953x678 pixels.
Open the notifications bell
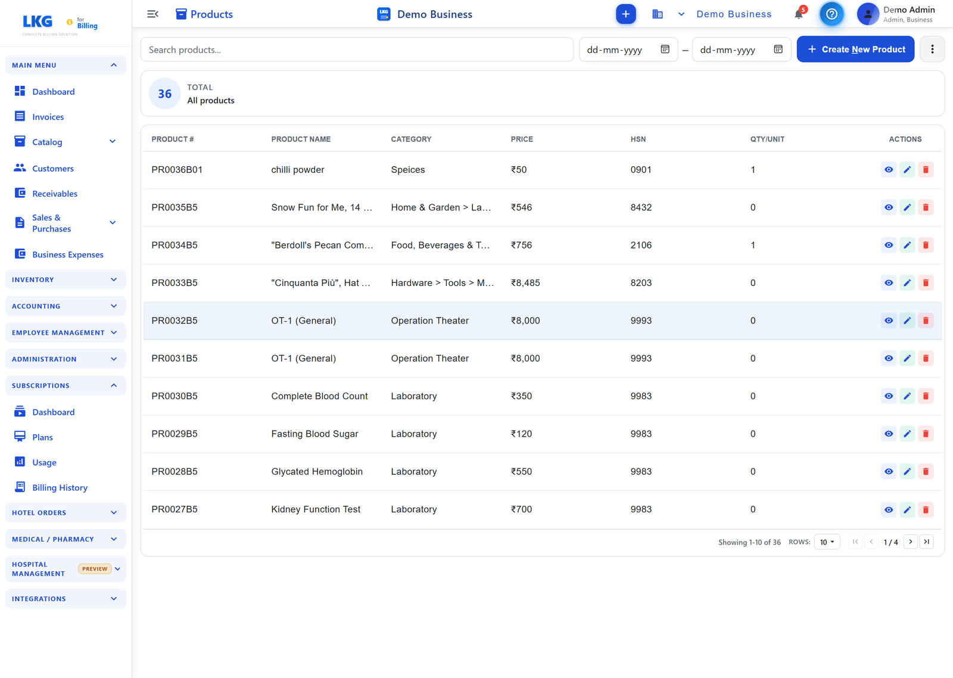799,14
